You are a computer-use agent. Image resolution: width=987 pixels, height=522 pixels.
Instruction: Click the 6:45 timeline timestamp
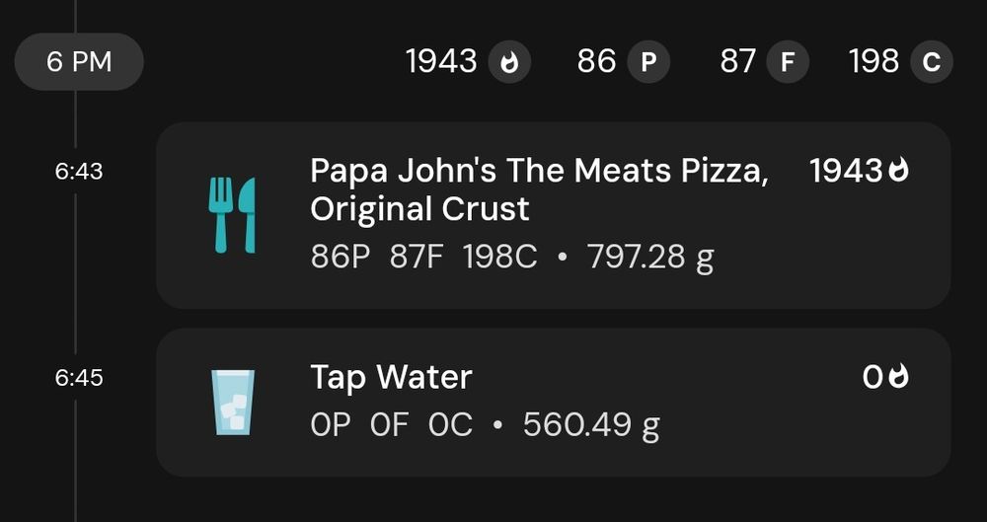79,378
